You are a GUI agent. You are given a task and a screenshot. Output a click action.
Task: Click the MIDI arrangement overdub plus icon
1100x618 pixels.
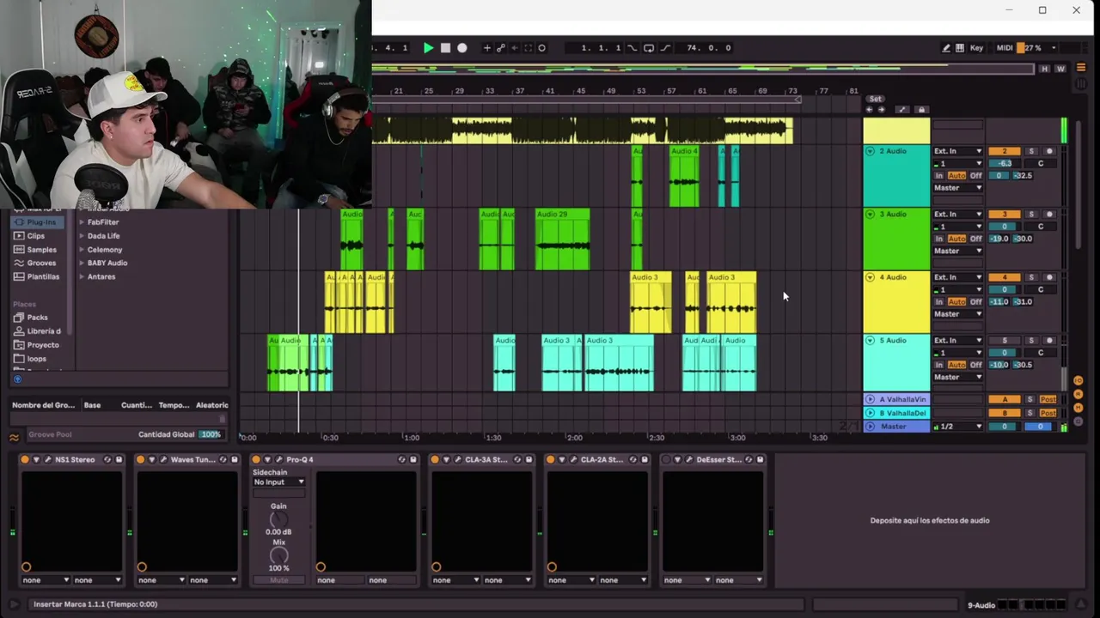487,48
